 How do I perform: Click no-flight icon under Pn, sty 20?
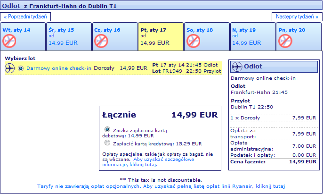(285, 41)
